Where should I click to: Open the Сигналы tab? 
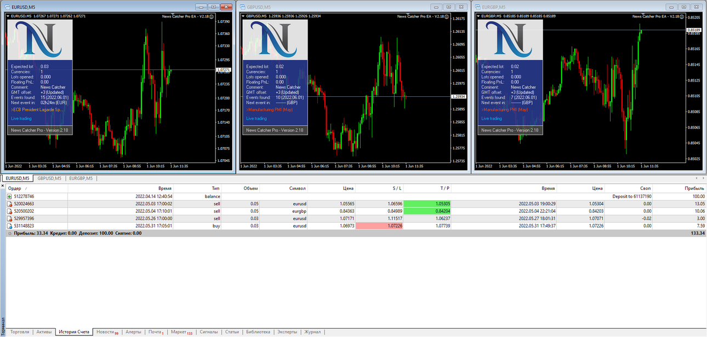coord(208,332)
